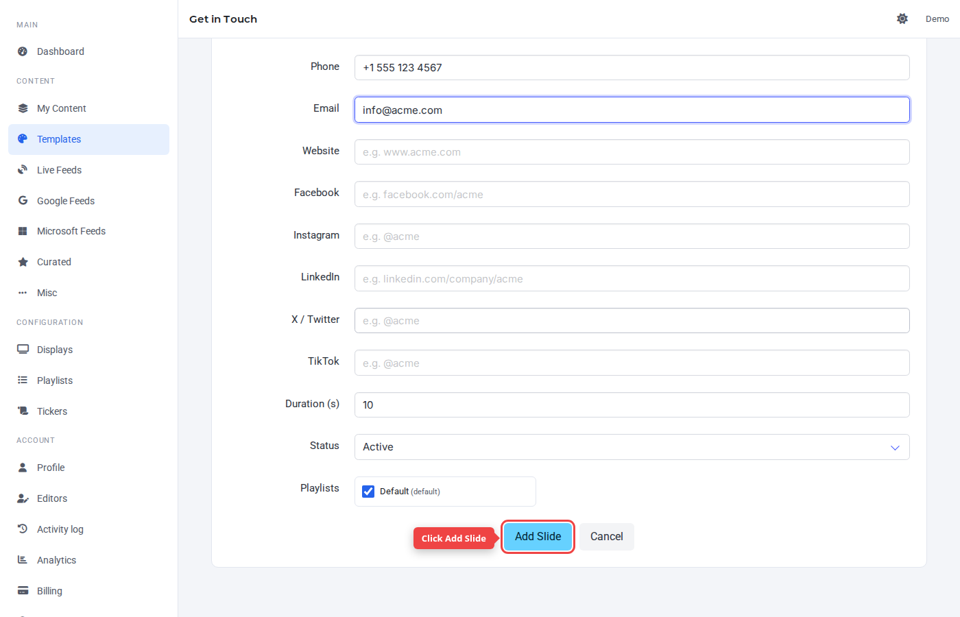Viewport: 960px width, 617px height.
Task: Click the Microsoft Feeds windows icon
Action: click(23, 231)
